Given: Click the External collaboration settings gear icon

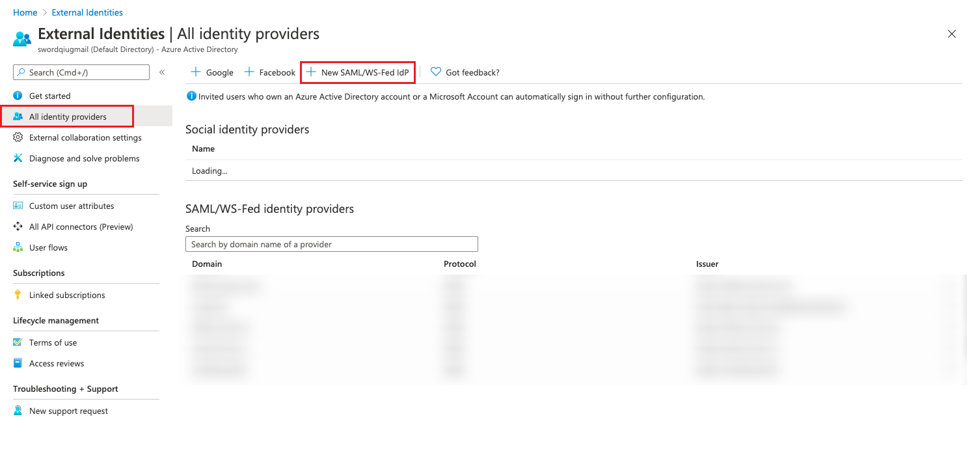Looking at the screenshot, I should [18, 137].
